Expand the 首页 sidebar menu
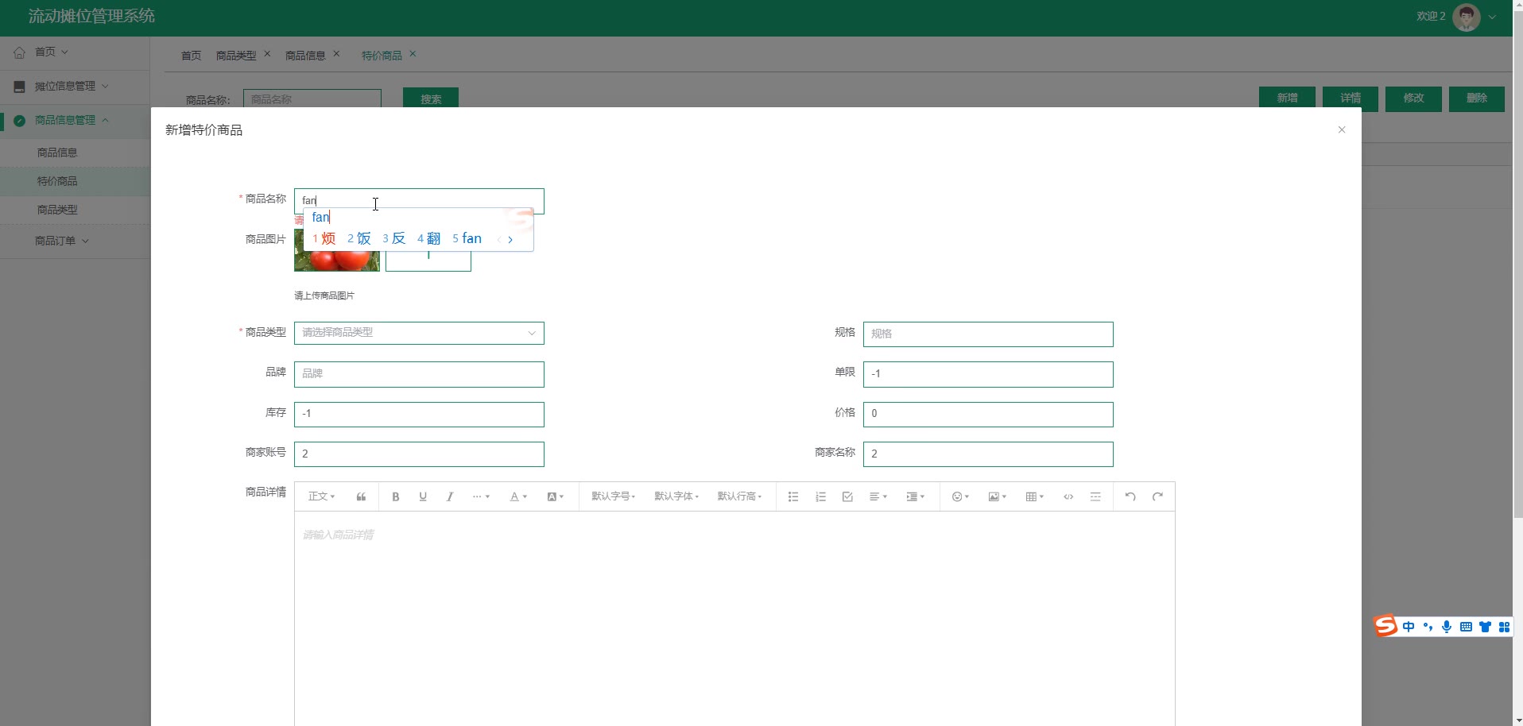Image resolution: width=1523 pixels, height=726 pixels. click(x=75, y=52)
